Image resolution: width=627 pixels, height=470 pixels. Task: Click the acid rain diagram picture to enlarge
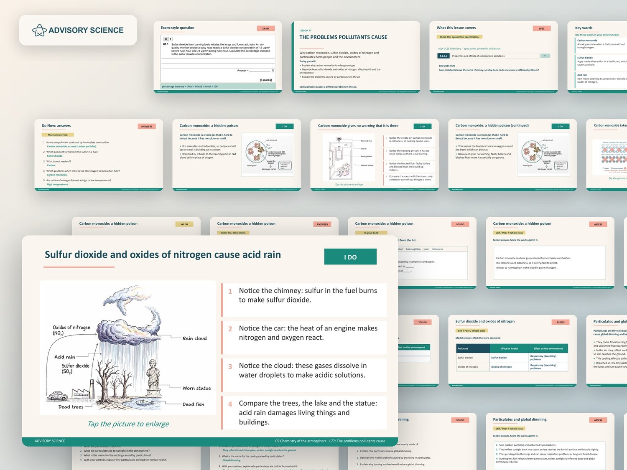[128, 348]
